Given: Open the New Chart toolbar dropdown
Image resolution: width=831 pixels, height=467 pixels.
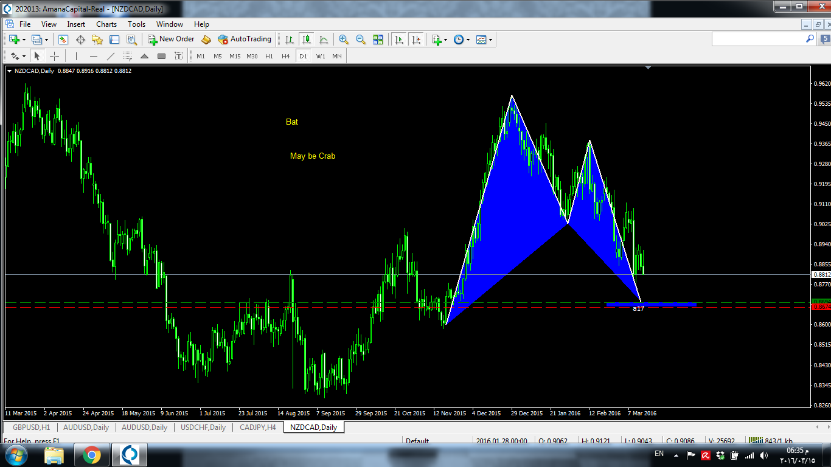Looking at the screenshot, I should click(17, 39).
